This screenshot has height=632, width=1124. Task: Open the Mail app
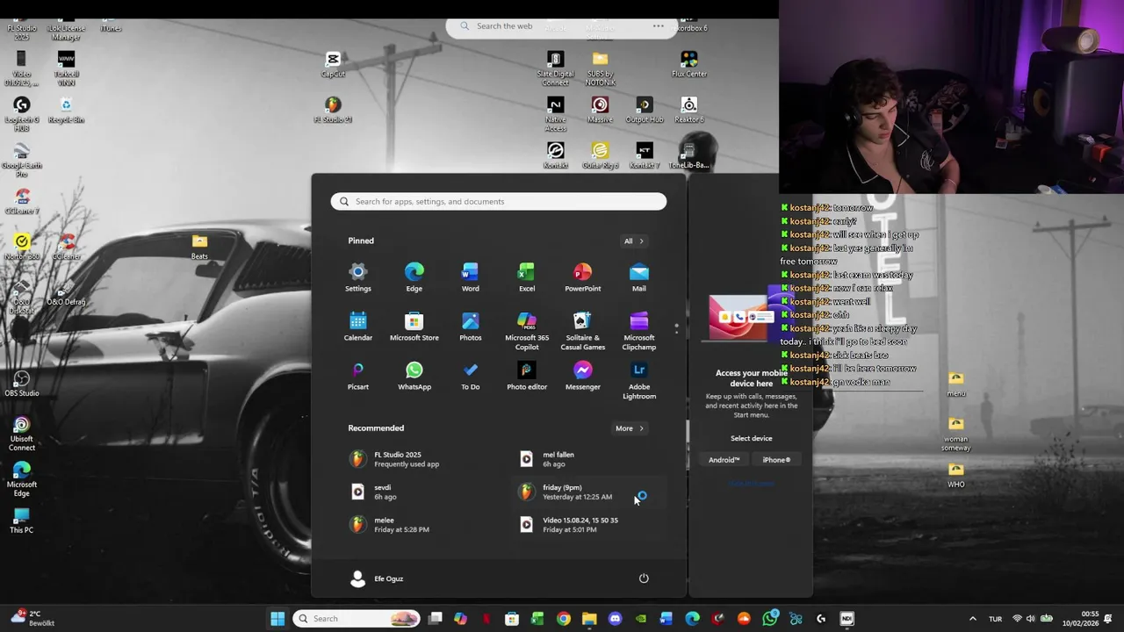639,277
